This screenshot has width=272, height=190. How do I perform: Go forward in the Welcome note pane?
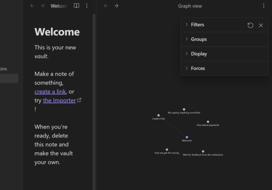point(42,6)
